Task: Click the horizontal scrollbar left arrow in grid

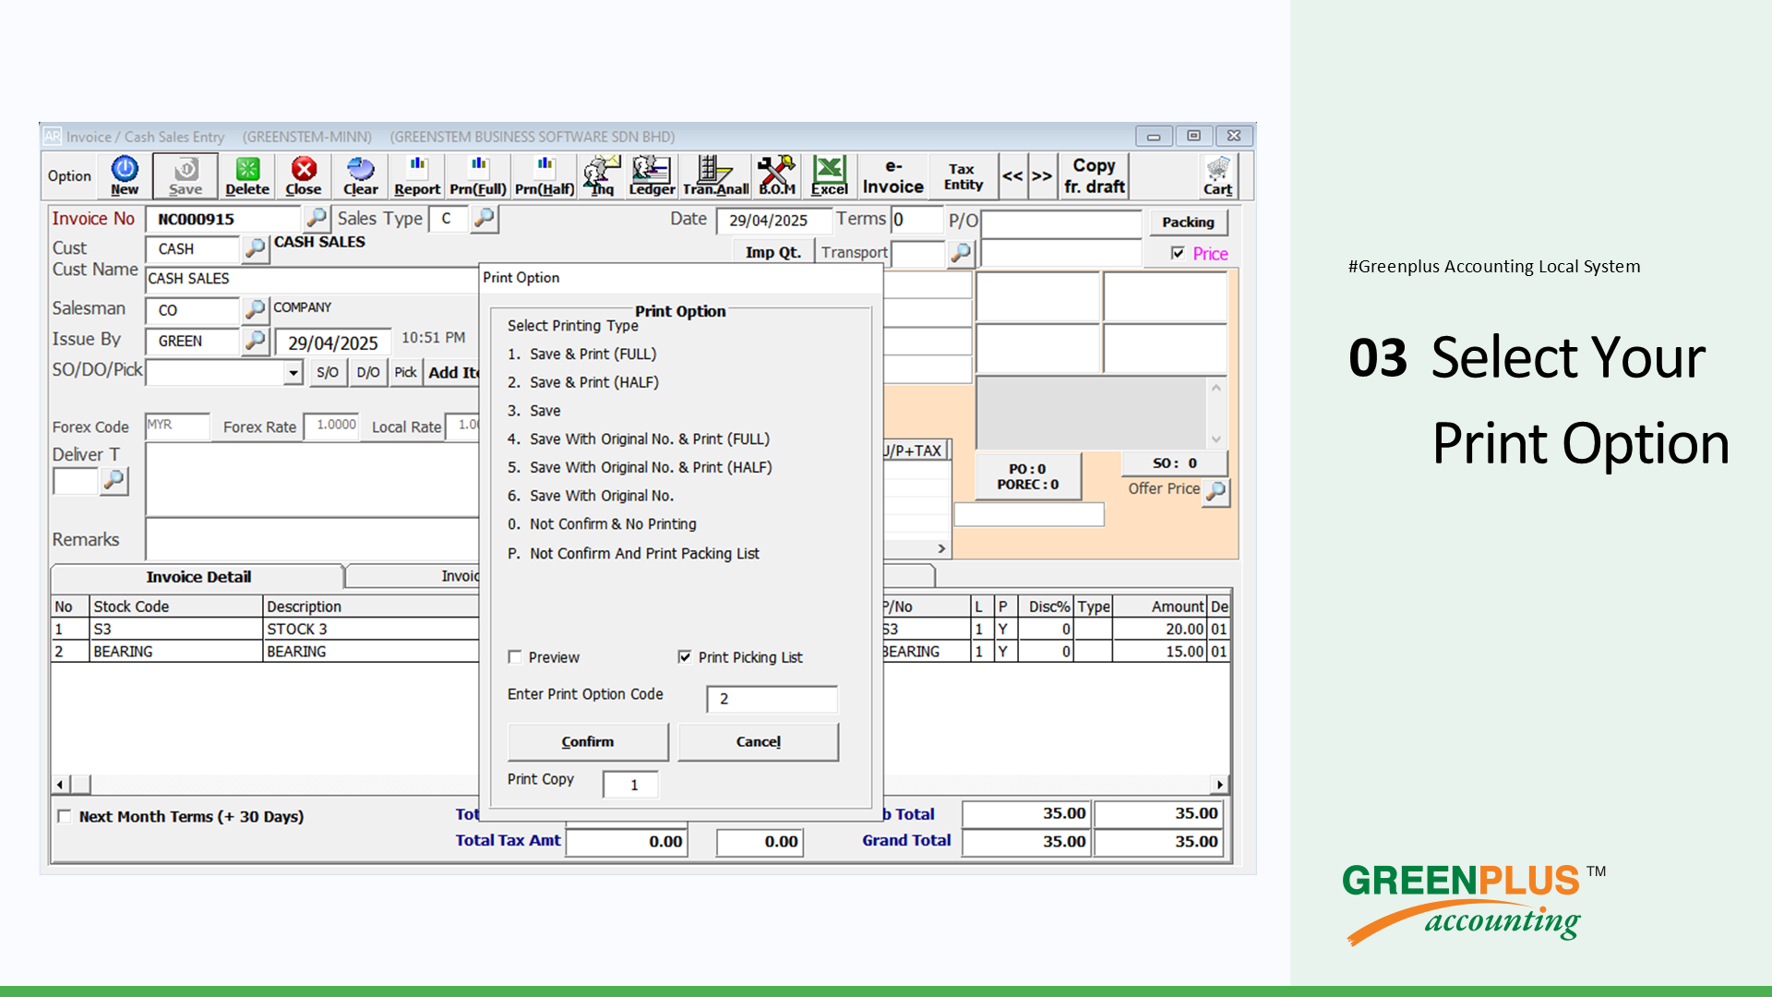Action: coord(60,785)
